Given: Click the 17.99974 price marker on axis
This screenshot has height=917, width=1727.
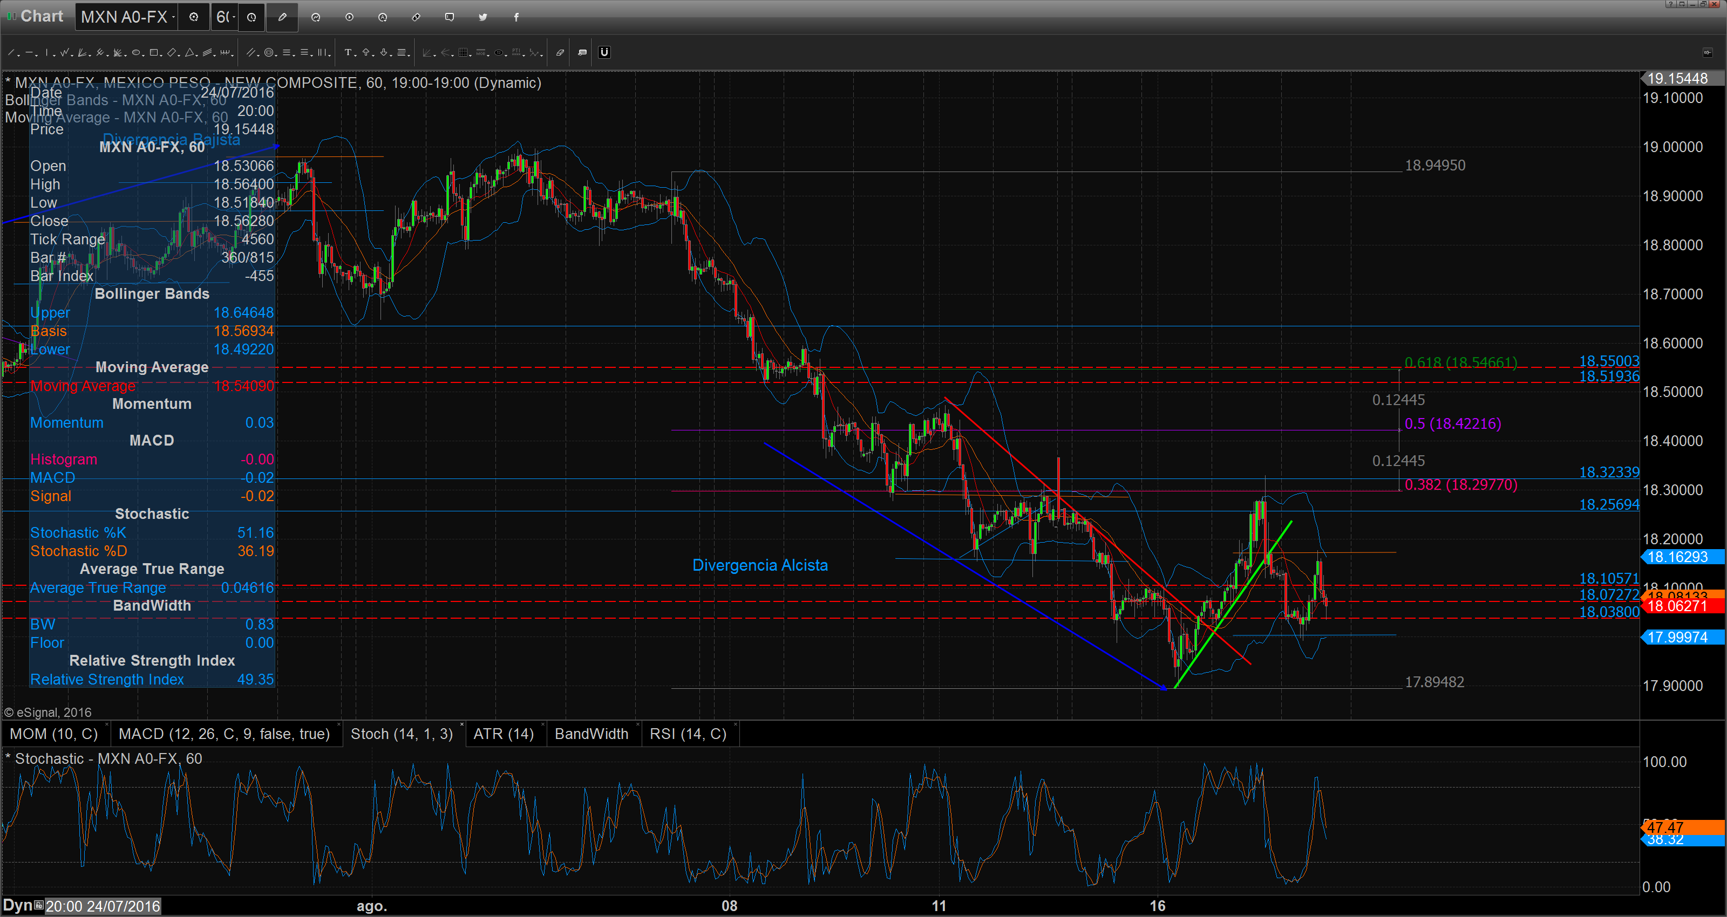Looking at the screenshot, I should click(x=1683, y=638).
